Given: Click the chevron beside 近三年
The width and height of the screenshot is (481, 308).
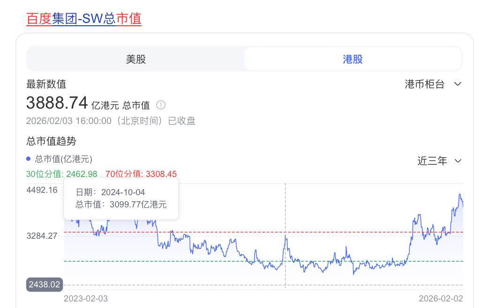Looking at the screenshot, I should (458, 161).
